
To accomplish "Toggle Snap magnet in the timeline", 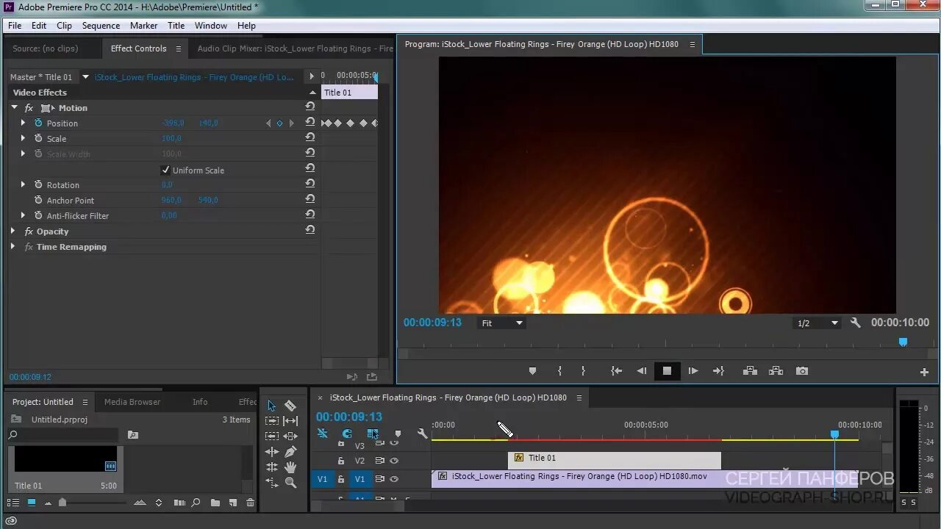I will pyautogui.click(x=347, y=433).
